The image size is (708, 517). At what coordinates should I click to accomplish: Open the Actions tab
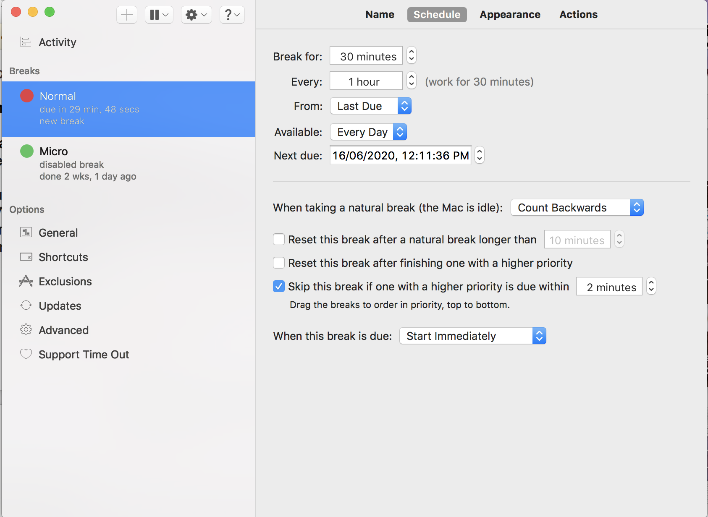(578, 15)
